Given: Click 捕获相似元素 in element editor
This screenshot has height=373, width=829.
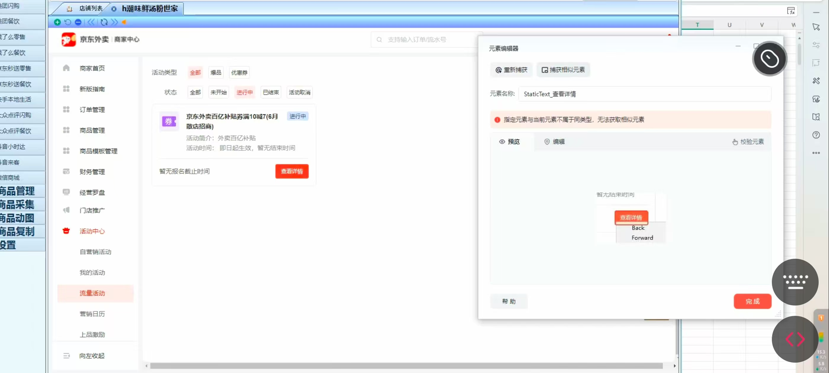Looking at the screenshot, I should 563,70.
